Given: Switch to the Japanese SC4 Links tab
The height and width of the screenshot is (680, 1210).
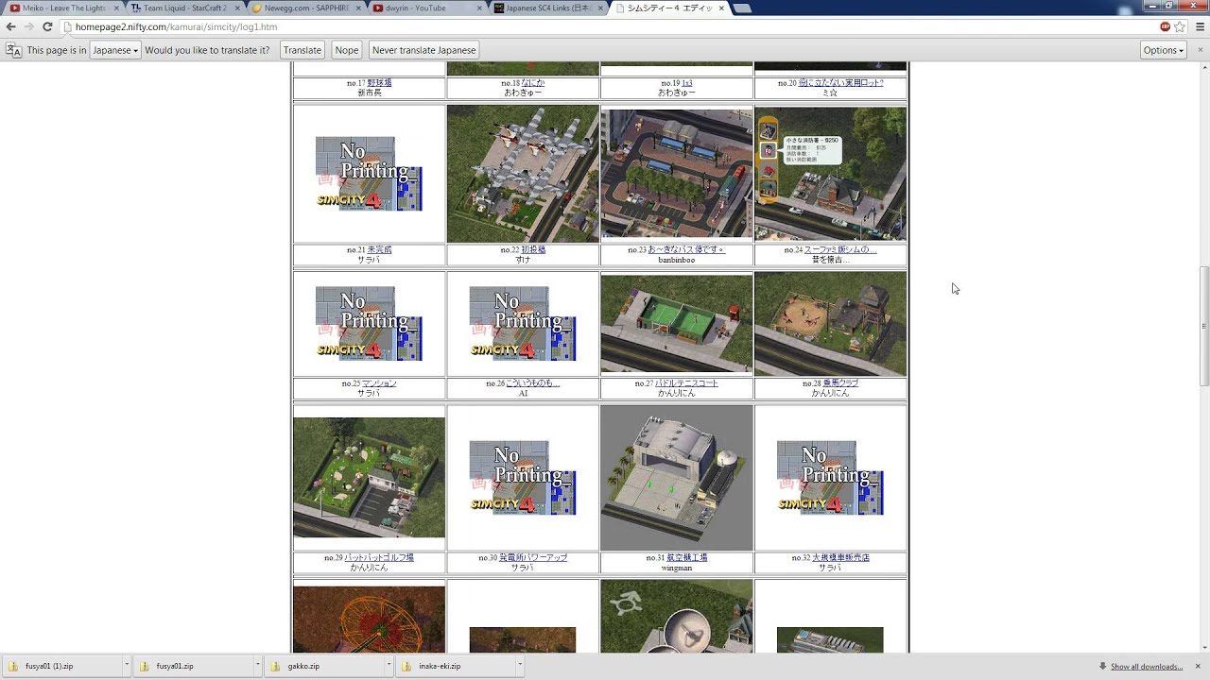Looking at the screenshot, I should tap(546, 8).
